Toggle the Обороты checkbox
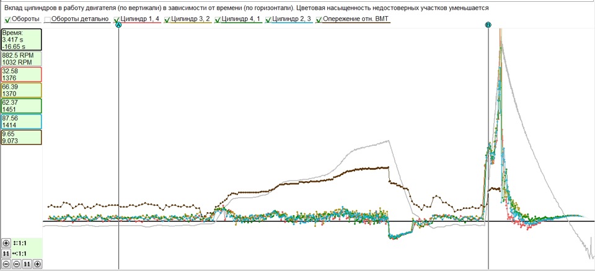 (7, 19)
